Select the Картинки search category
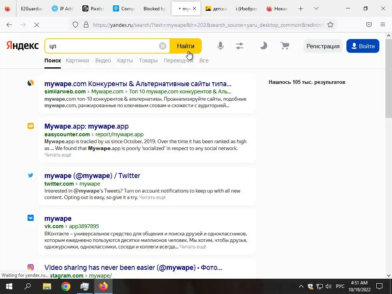Screen dimensions: 392x294 point(77,60)
